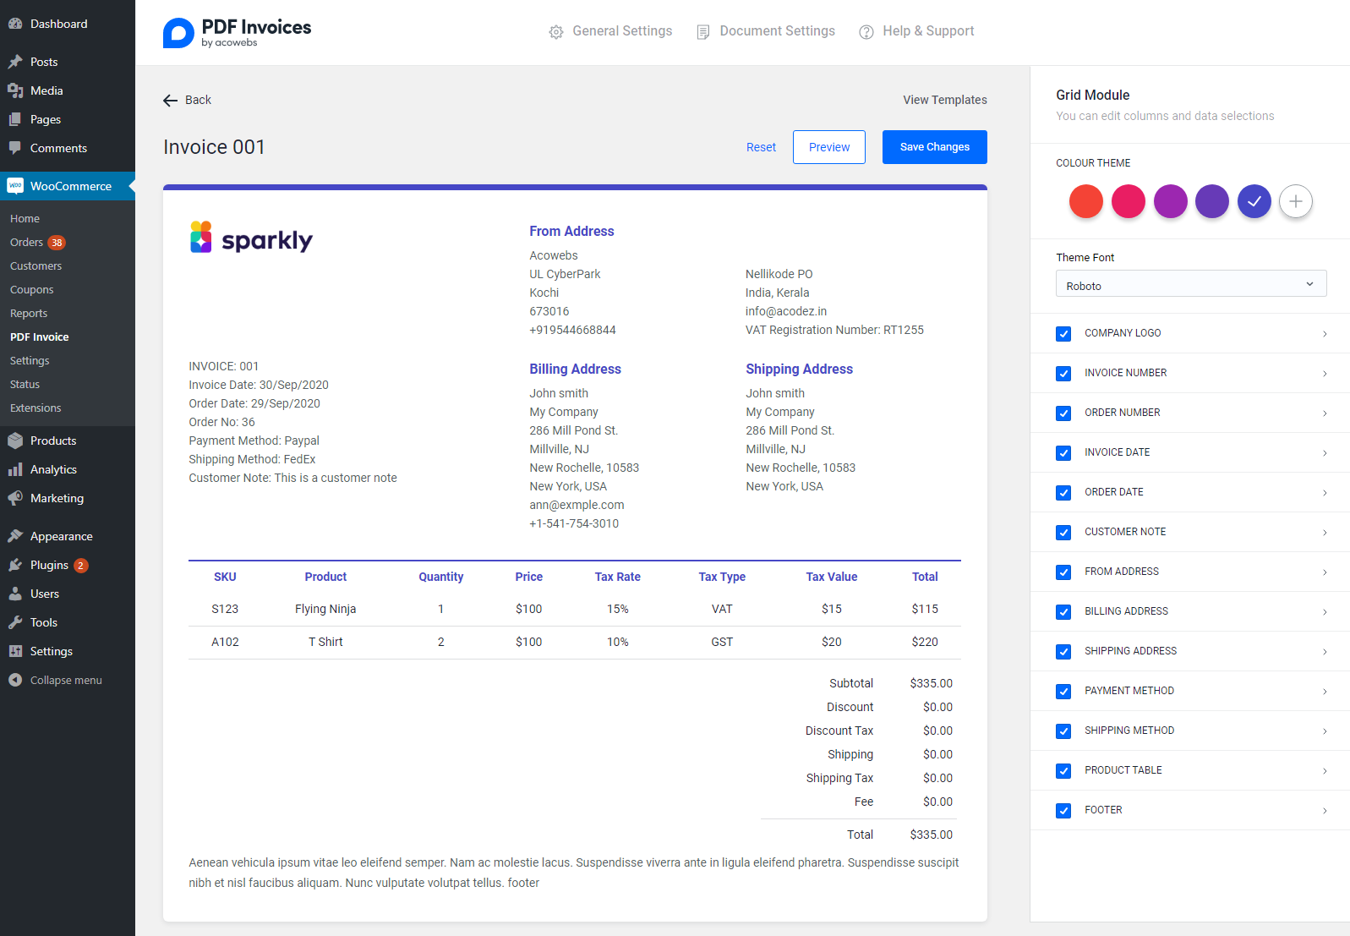Click the Comments bubble icon
This screenshot has width=1350, height=936.
tap(15, 148)
